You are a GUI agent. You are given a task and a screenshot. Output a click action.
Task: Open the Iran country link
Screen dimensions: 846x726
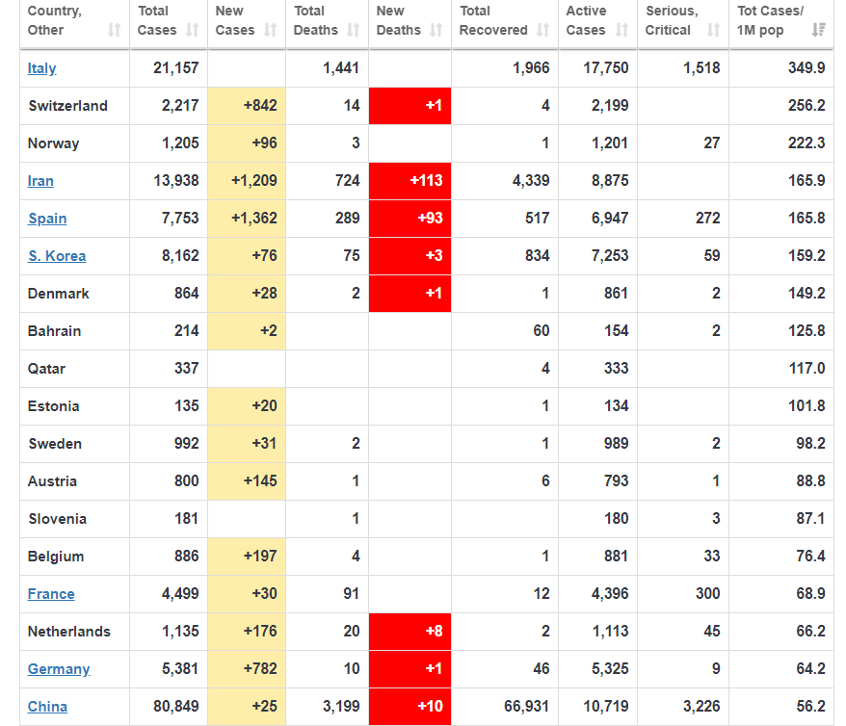click(x=40, y=181)
